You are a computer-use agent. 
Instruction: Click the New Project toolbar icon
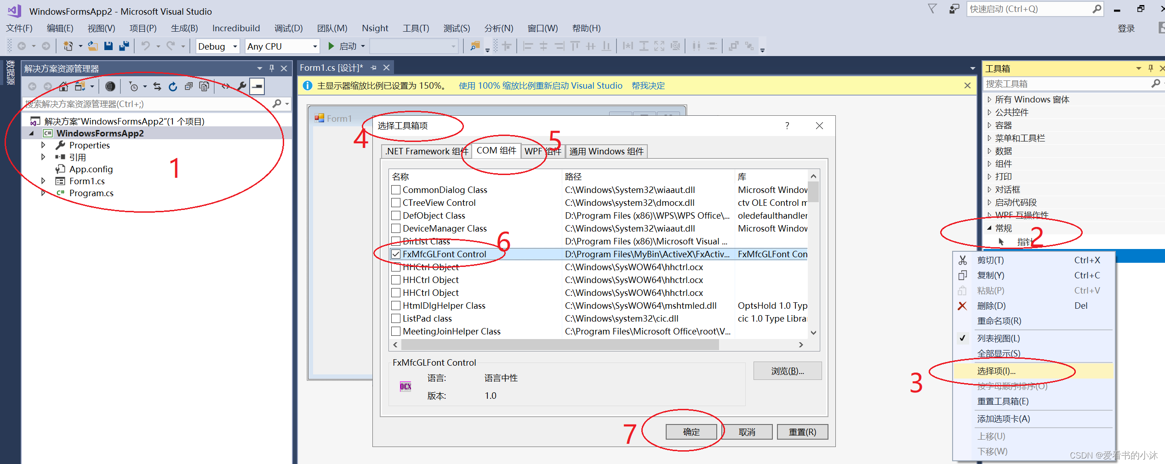[x=68, y=46]
